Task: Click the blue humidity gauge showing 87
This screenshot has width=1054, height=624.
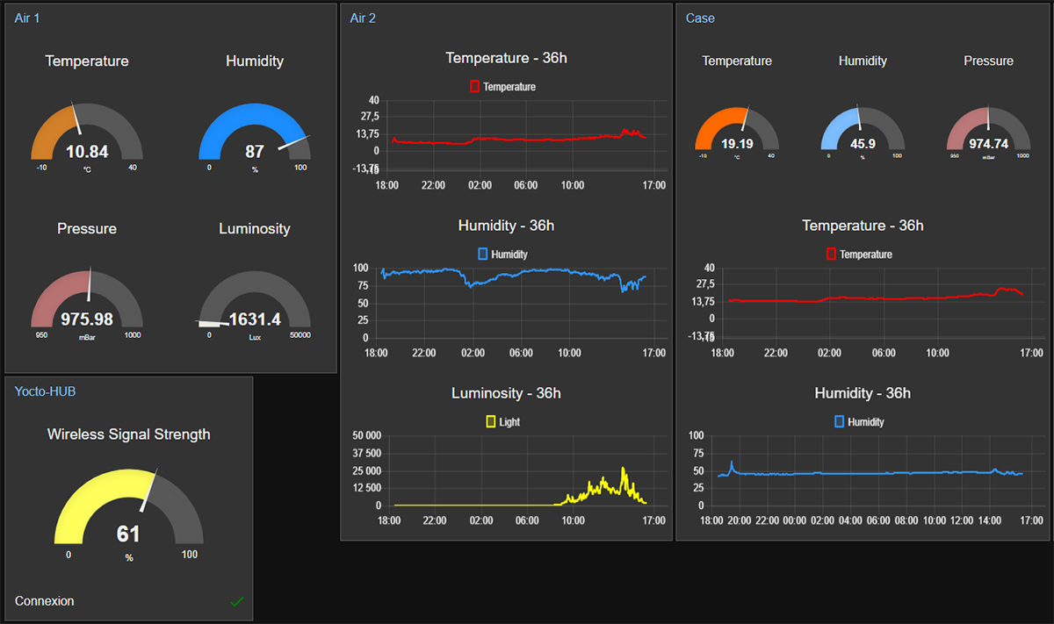Action: coord(255,133)
